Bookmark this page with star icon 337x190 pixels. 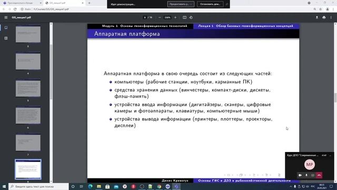pos(321,9)
